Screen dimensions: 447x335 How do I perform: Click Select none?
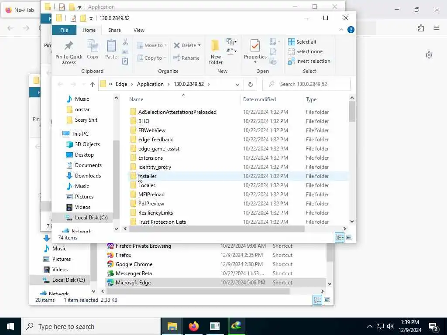click(305, 51)
